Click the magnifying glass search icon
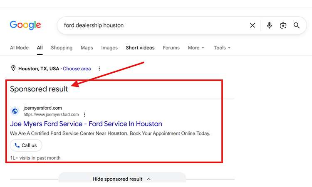312x187 pixels. pos(297,25)
